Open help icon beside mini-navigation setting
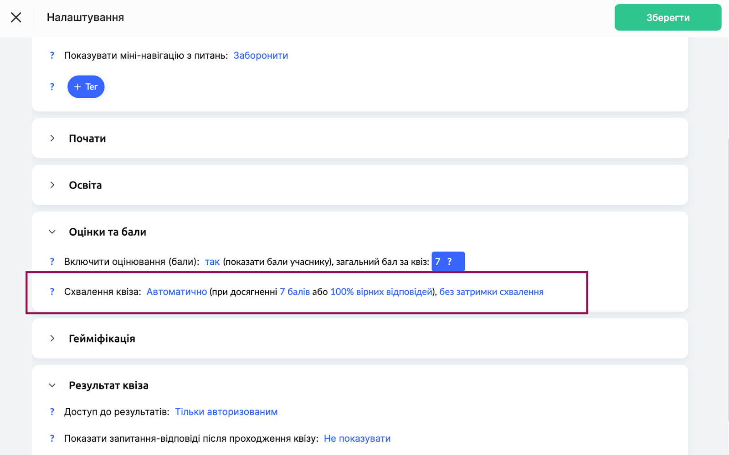Viewport: 729px width, 455px height. [52, 56]
